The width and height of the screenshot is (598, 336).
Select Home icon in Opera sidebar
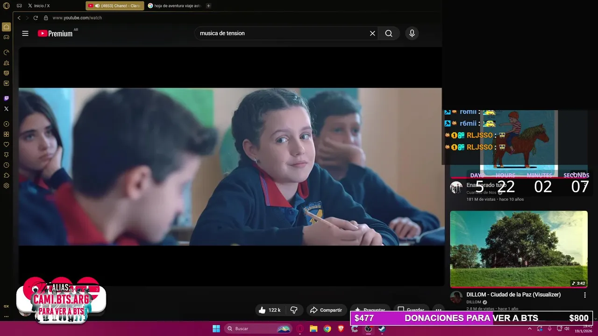[x=7, y=27]
